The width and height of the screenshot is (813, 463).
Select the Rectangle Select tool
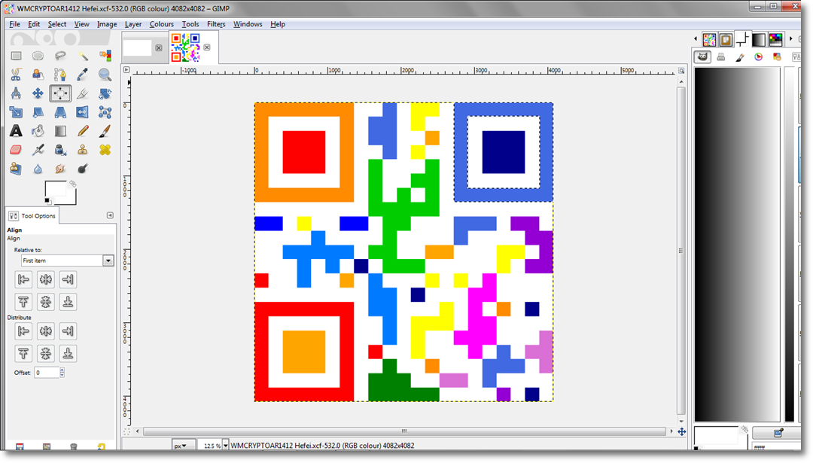16,56
